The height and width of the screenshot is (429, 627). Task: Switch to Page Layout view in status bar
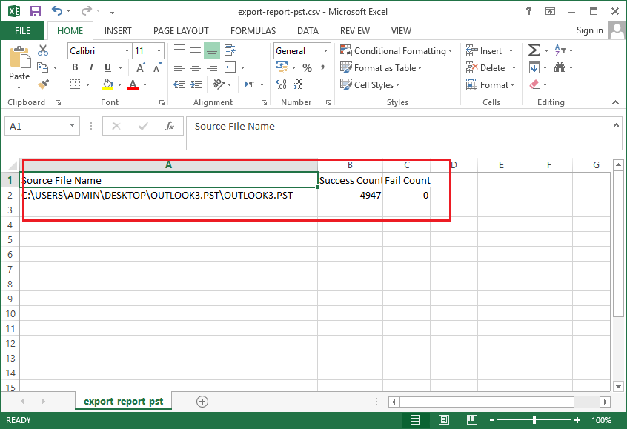pos(443,420)
